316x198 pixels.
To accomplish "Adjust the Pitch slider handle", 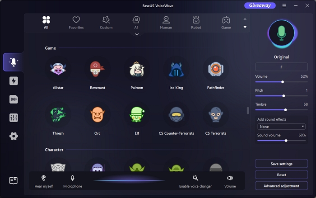I will 283,96.
